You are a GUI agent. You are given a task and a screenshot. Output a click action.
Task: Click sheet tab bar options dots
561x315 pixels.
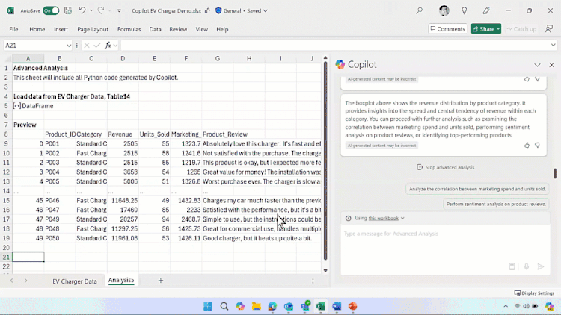point(313,281)
